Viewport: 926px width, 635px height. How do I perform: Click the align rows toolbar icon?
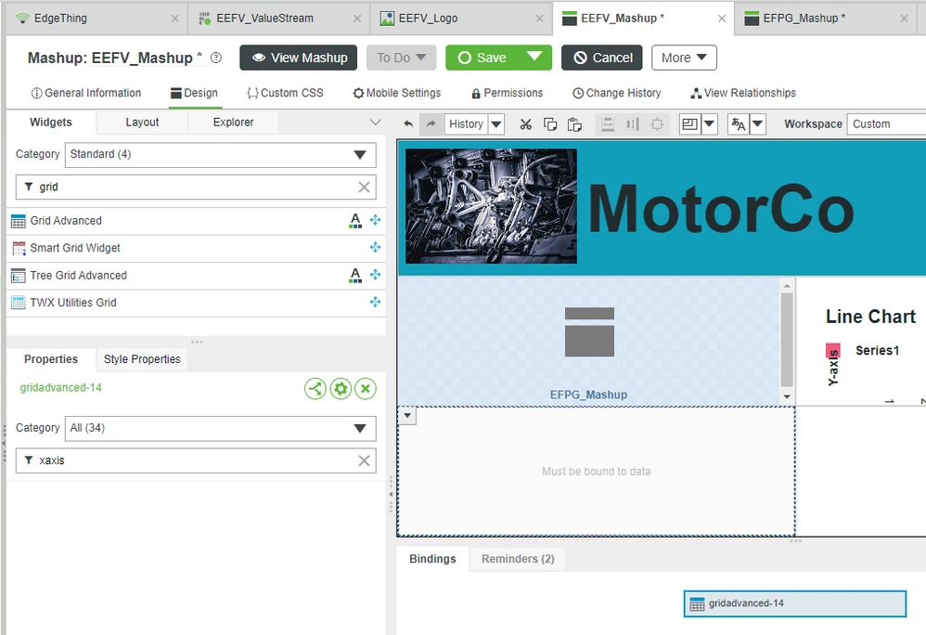[x=608, y=124]
